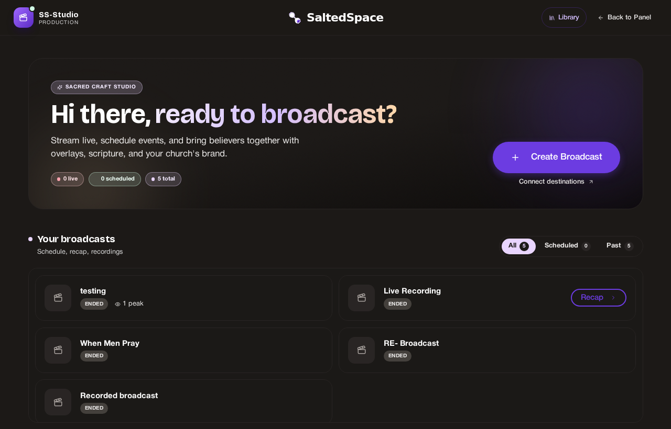
Task: Click the count badge 5 on All tab
Action: 524,246
